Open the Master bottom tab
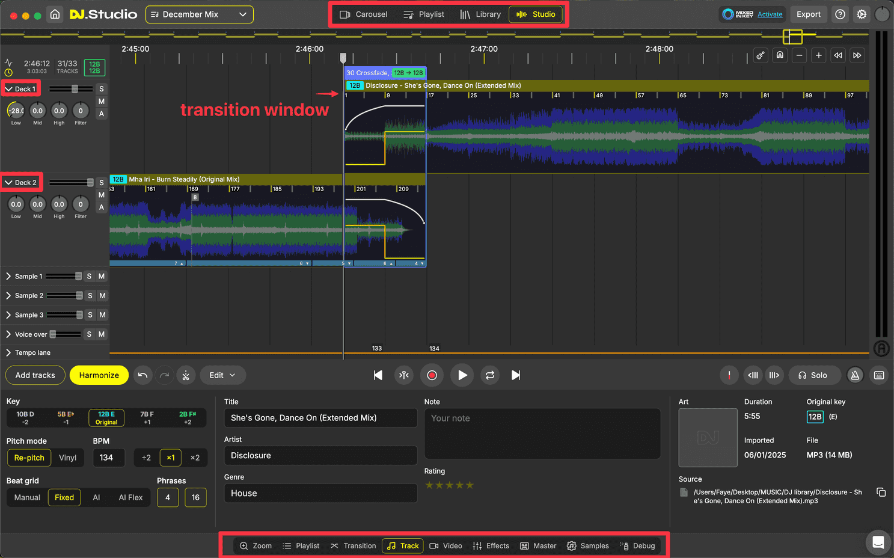Image resolution: width=894 pixels, height=558 pixels. click(538, 546)
